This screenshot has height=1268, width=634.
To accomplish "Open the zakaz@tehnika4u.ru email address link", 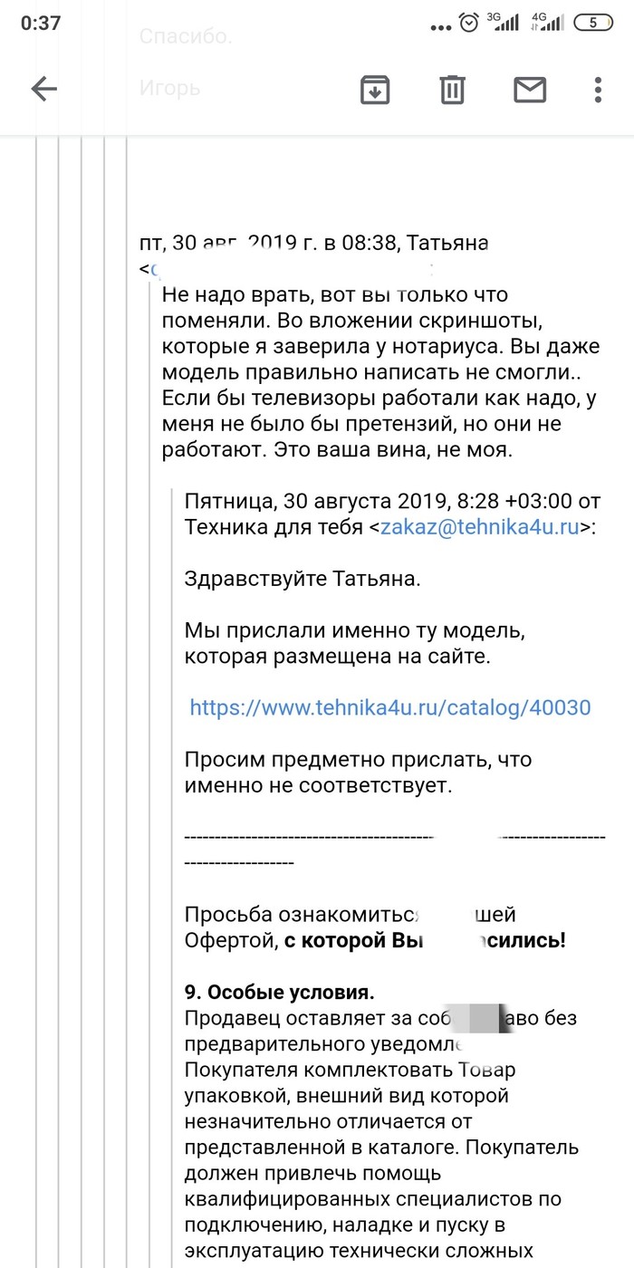I will (480, 527).
